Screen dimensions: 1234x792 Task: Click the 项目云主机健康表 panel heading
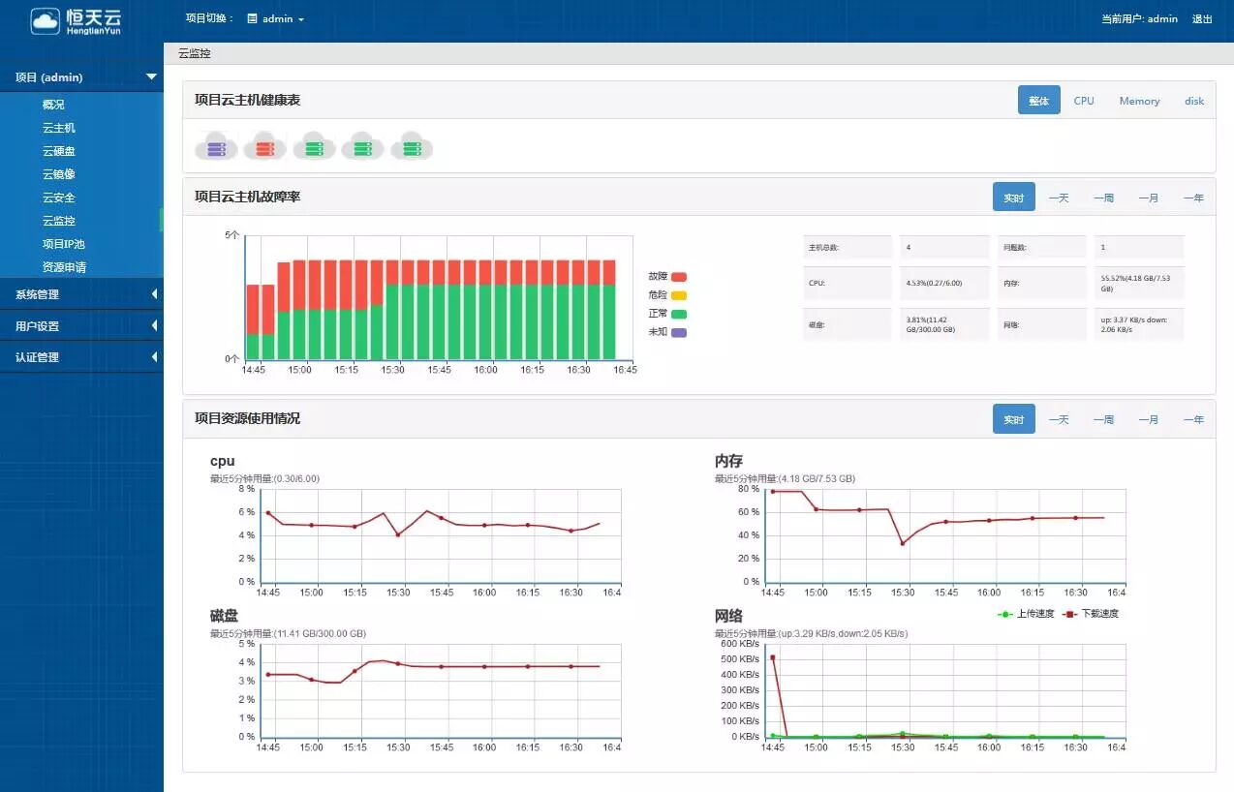tap(247, 100)
